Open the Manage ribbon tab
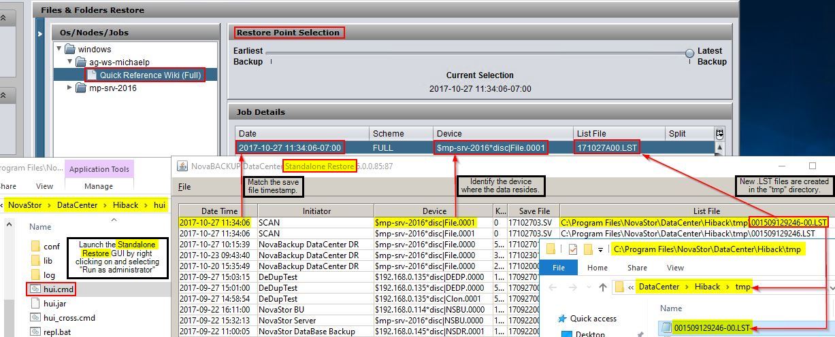 pyautogui.click(x=99, y=186)
